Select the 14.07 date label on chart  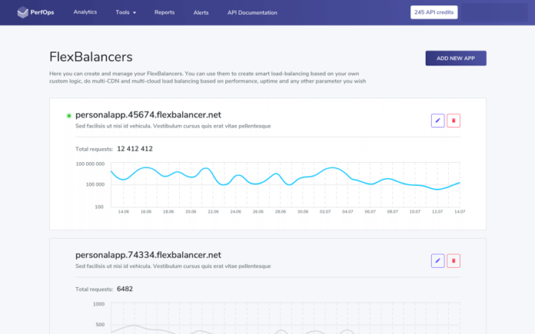[x=460, y=212]
